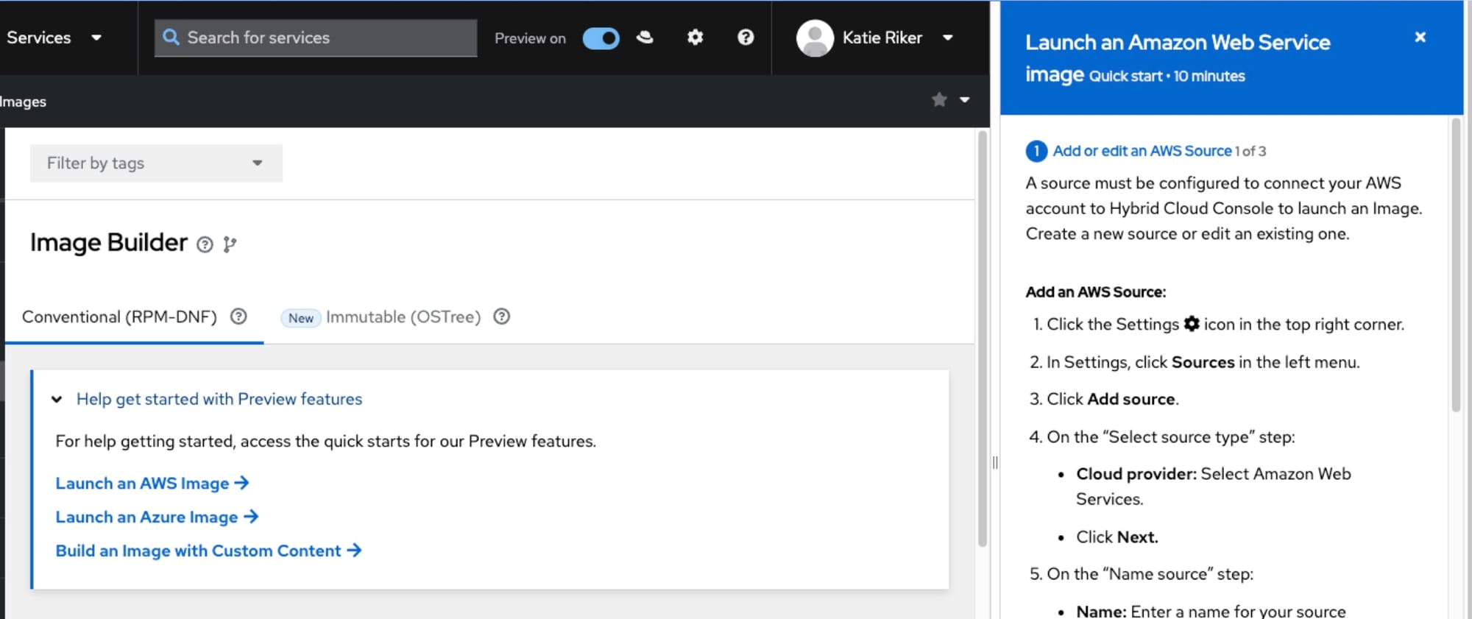Viewport: 1472px width, 619px height.
Task: Open dropdown arrow beside favorites star
Action: pyautogui.click(x=964, y=99)
